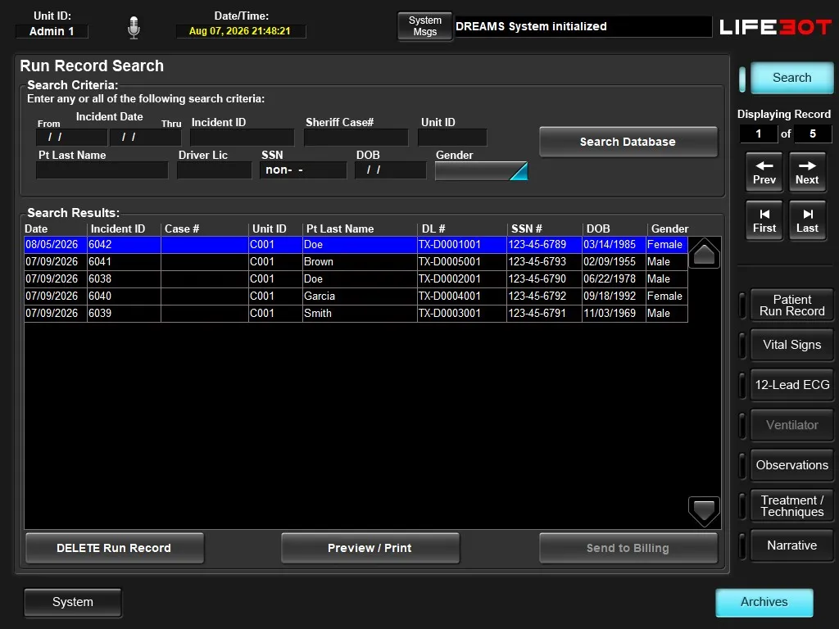The height and width of the screenshot is (629, 839).
Task: Go to the previous record with Prev arrow
Action: 764,172
